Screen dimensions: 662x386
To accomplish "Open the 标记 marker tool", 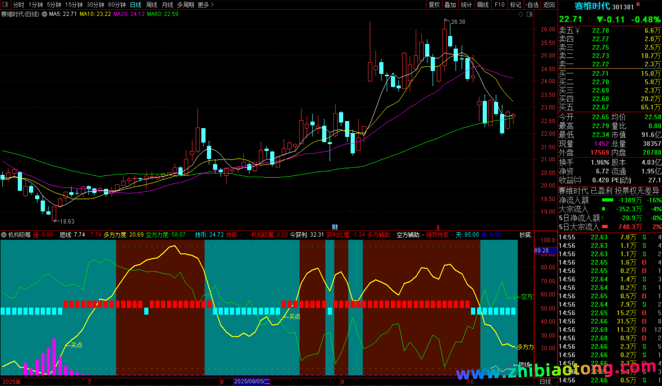I will point(516,5).
